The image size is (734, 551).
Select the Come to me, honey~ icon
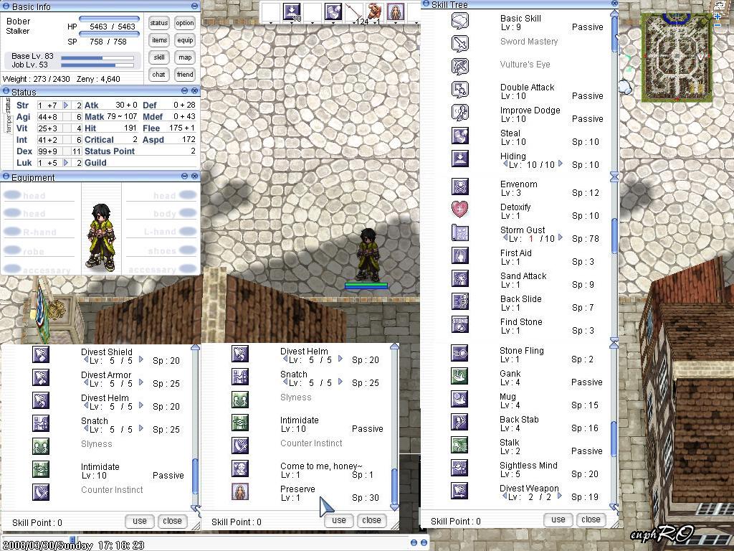(x=240, y=468)
